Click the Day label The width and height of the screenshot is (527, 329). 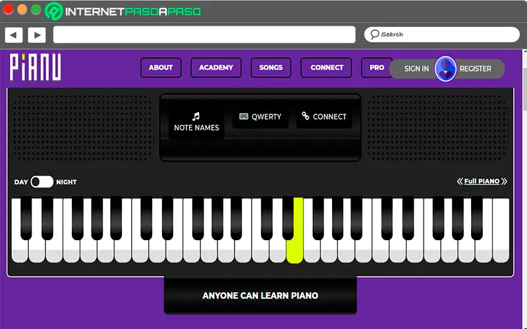click(21, 182)
